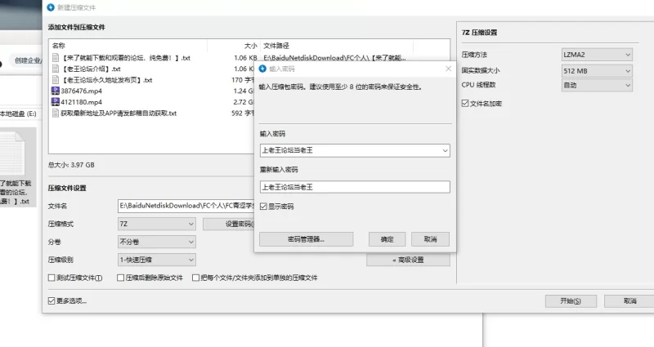The image size is (654, 347).
Task: Click the 密码管理器 button
Action: coord(306,239)
